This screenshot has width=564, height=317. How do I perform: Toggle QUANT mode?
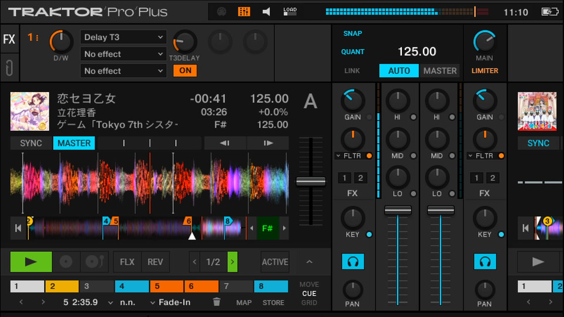352,52
